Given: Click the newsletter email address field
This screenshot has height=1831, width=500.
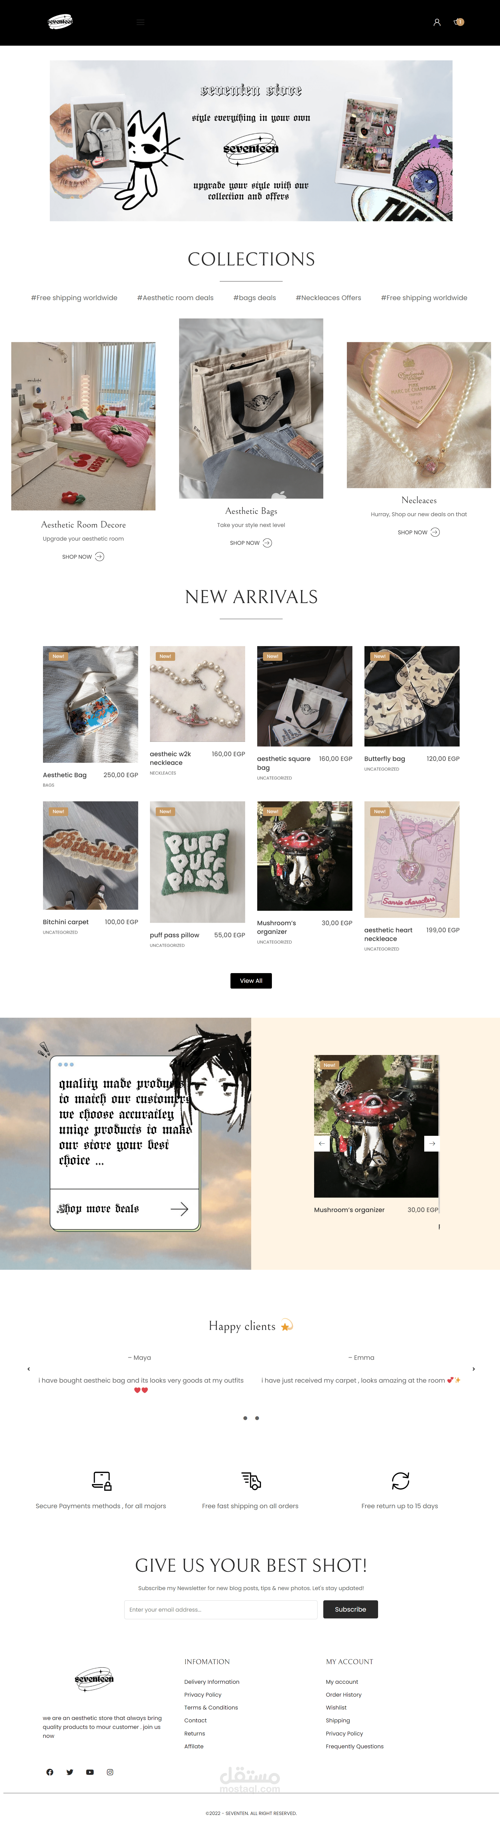Looking at the screenshot, I should click(220, 1609).
